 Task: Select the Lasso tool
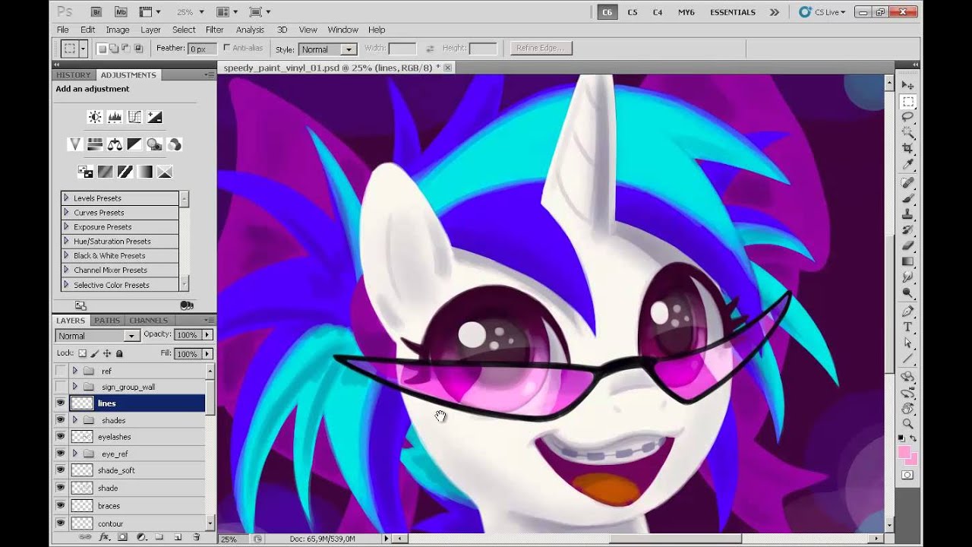907,117
